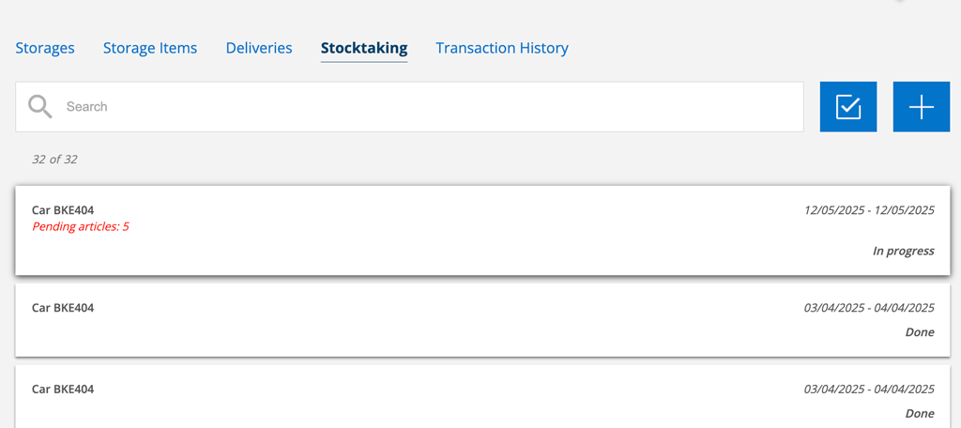Click the checkmark box icon button
The height and width of the screenshot is (428, 961).
[x=848, y=107]
